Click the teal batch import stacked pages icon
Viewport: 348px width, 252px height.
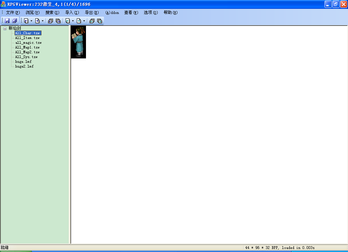point(92,21)
